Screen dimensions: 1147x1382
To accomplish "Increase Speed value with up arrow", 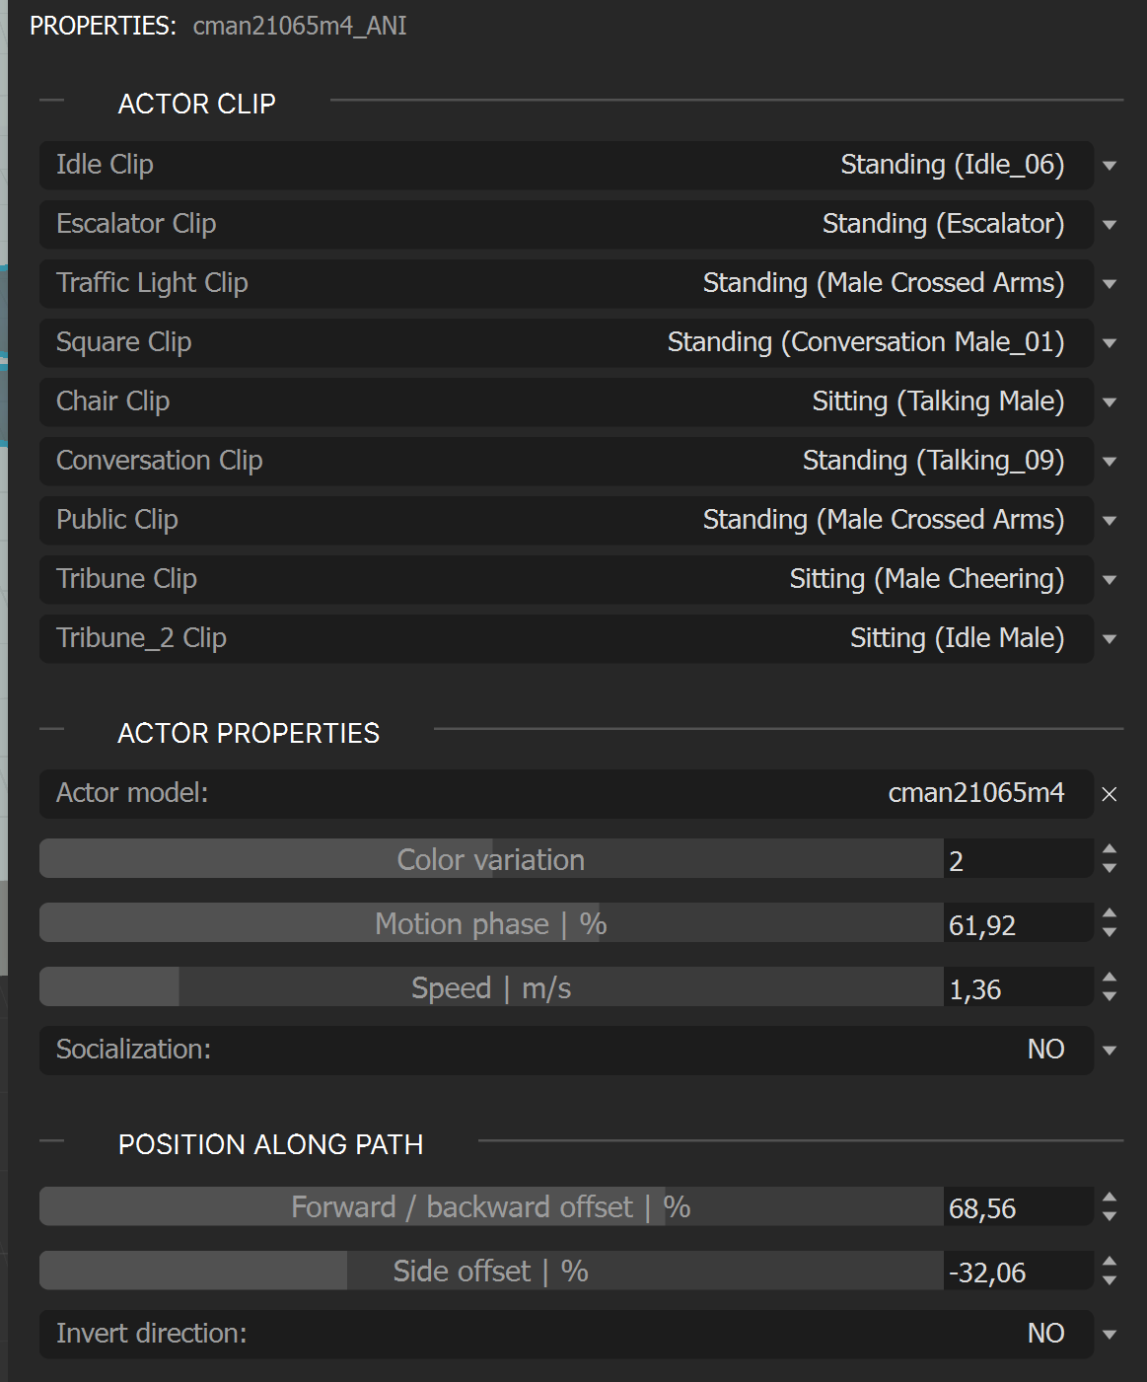I will [x=1110, y=978].
